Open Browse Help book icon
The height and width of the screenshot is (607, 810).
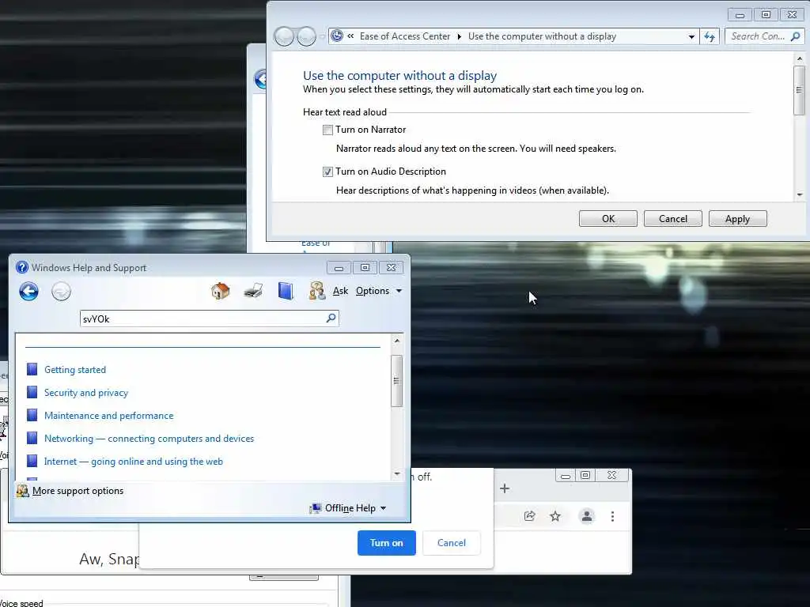(285, 291)
